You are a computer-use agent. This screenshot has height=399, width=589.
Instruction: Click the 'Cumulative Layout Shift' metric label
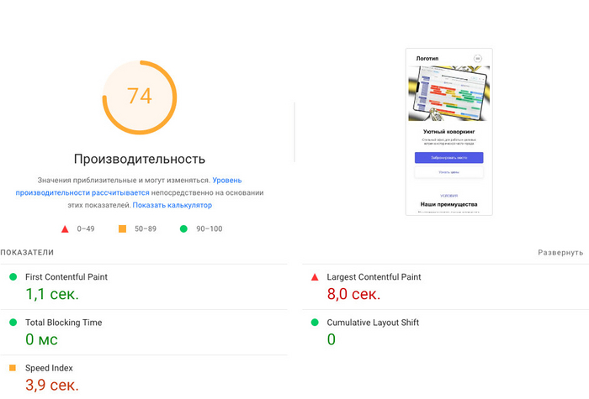click(x=373, y=323)
